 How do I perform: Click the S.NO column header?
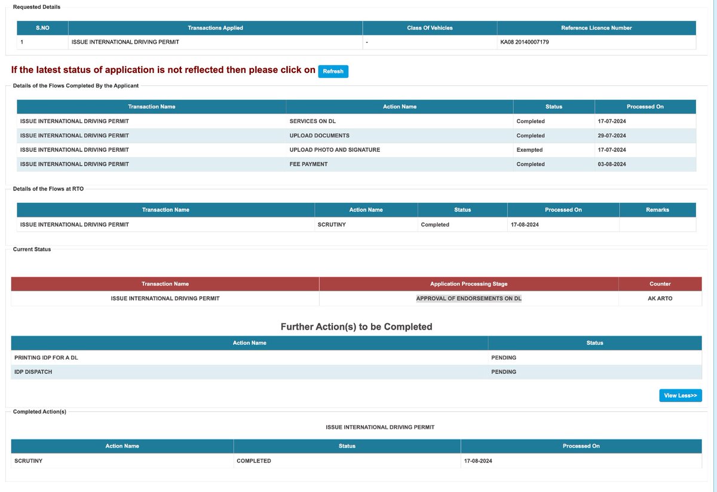[x=42, y=28]
